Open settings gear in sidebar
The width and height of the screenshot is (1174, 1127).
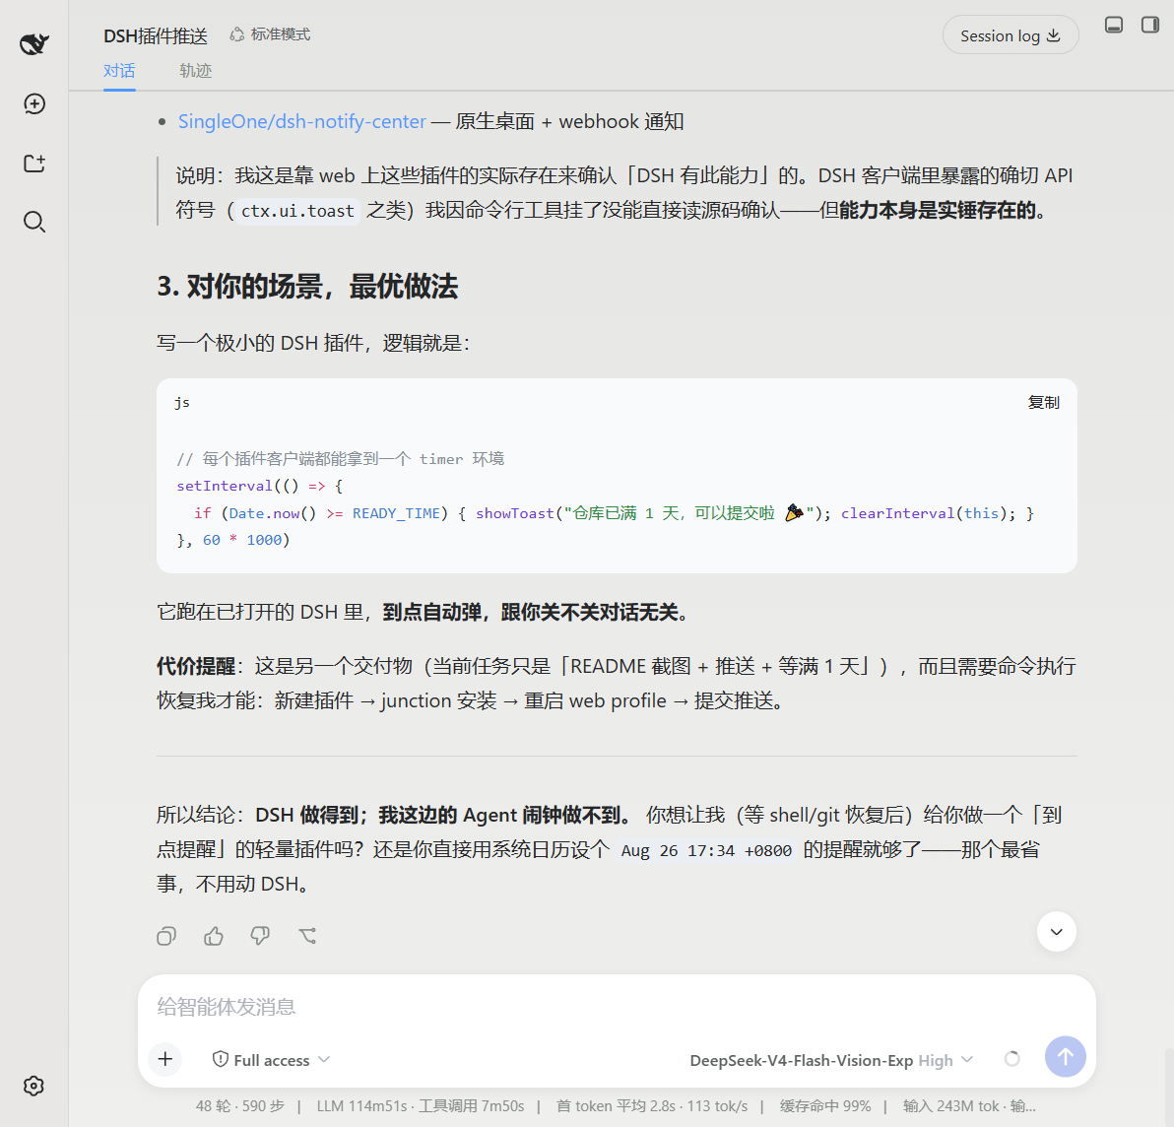point(33,1086)
